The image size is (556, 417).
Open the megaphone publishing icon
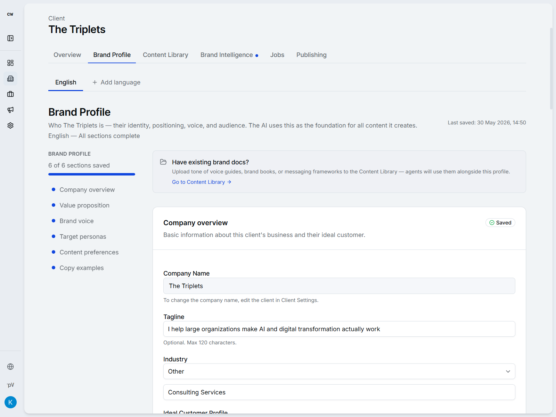(x=10, y=110)
